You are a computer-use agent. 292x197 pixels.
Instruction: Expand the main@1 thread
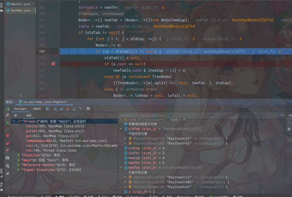(x=19, y=160)
